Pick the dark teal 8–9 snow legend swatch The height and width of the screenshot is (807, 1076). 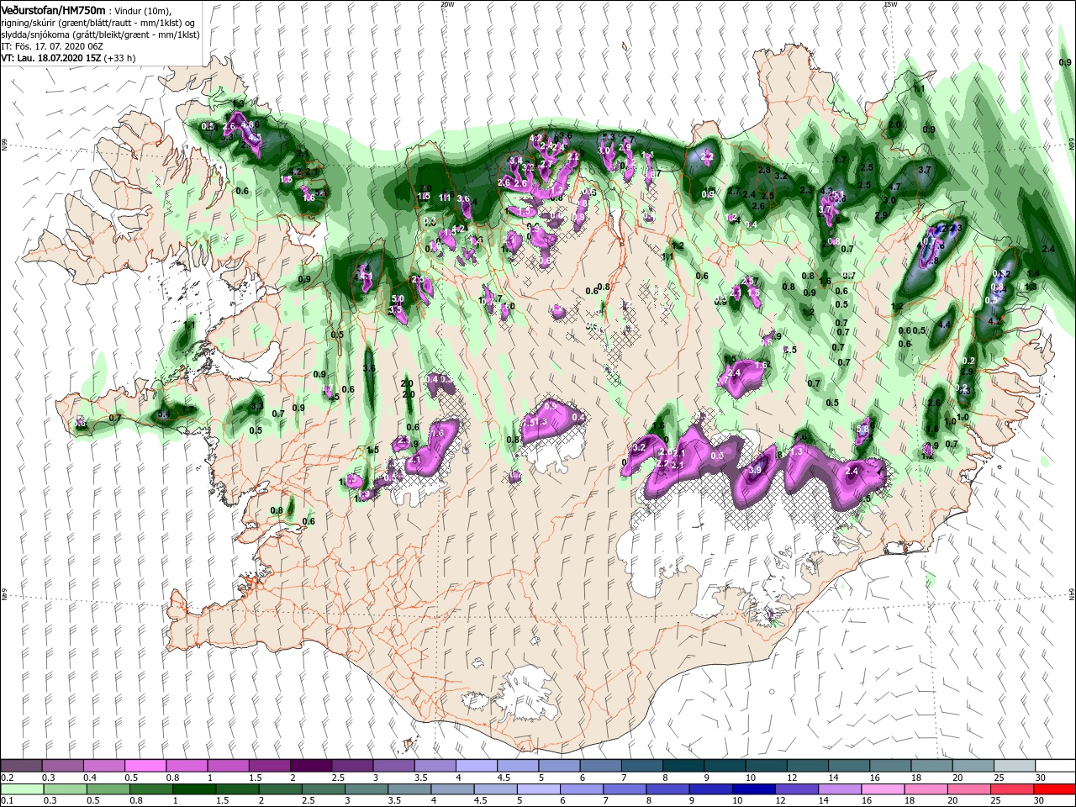coord(683,766)
